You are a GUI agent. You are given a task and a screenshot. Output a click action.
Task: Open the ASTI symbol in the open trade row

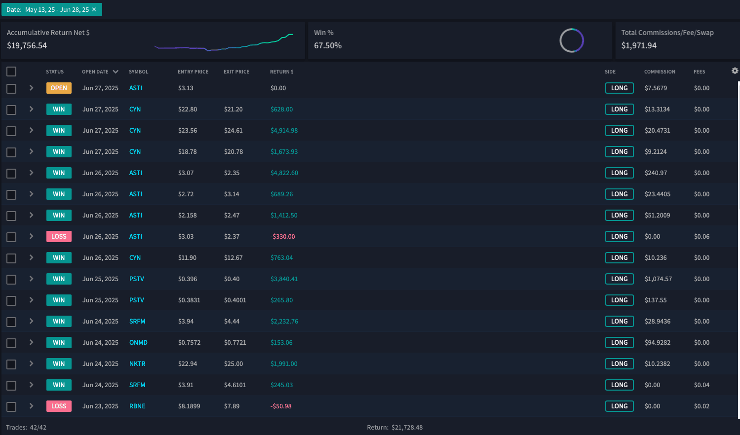click(136, 88)
